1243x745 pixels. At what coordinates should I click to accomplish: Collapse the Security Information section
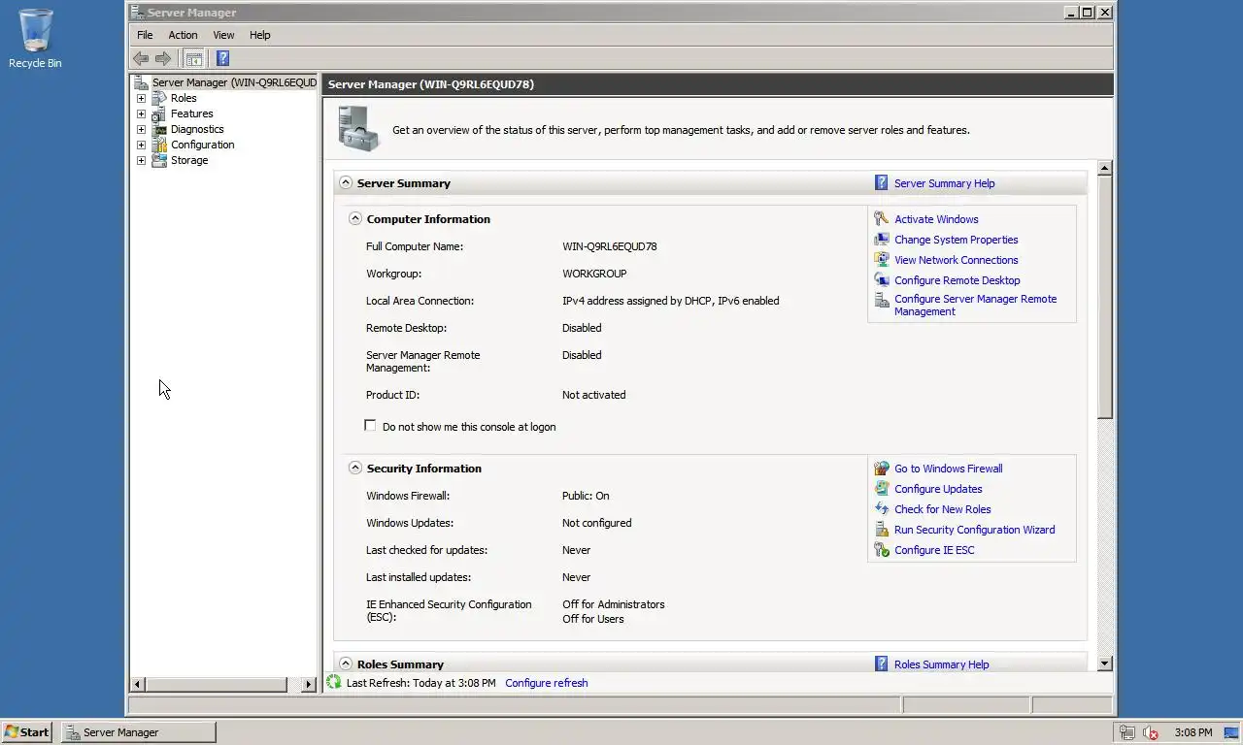[x=355, y=468]
